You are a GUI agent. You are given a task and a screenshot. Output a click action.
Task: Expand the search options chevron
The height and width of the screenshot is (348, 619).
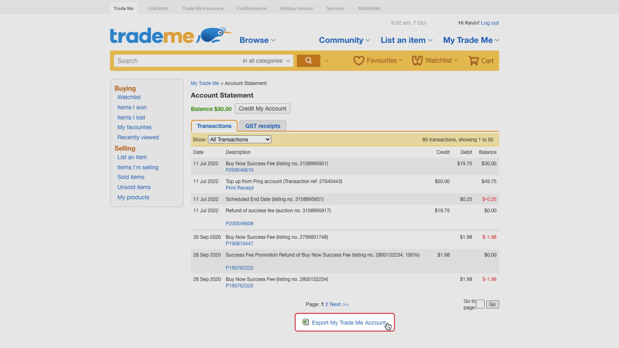(x=327, y=61)
